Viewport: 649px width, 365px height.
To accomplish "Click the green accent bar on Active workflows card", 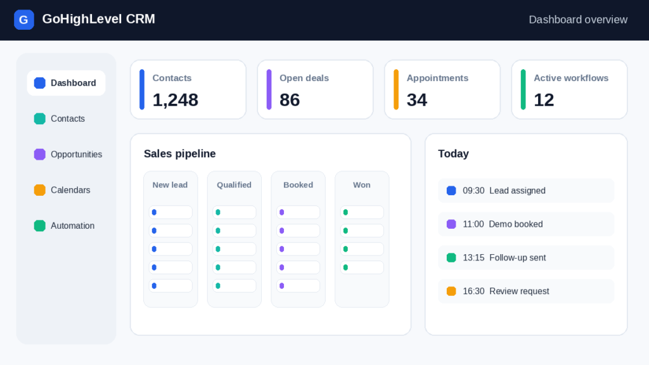I will click(x=523, y=89).
